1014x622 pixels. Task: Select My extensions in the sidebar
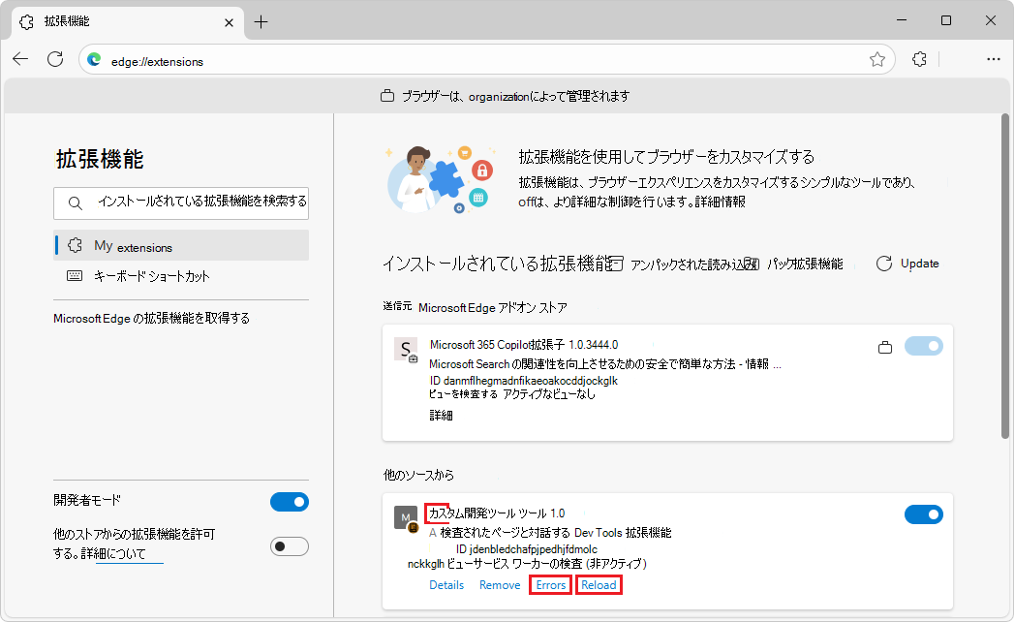click(x=181, y=245)
